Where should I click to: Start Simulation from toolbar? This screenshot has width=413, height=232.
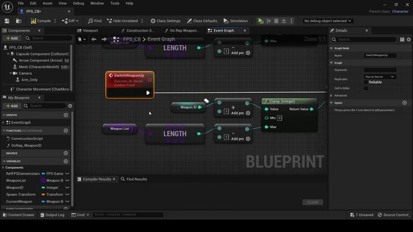[236, 21]
